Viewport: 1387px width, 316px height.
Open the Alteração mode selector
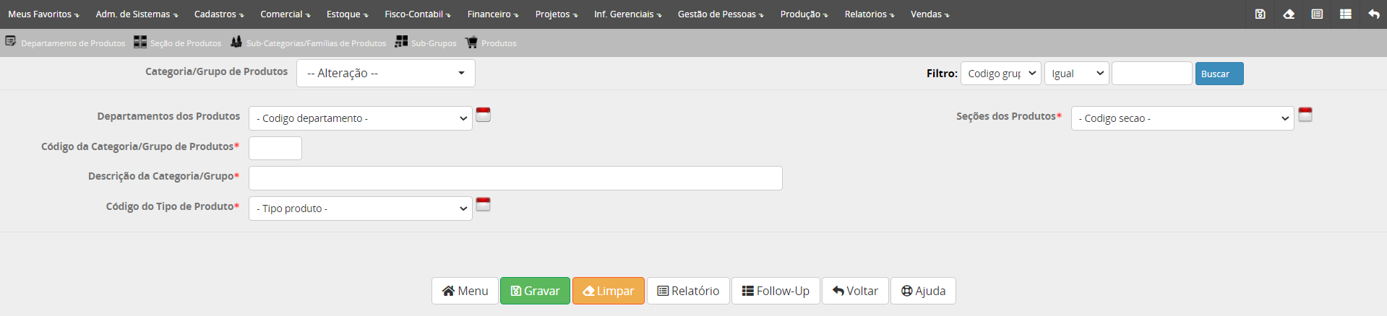click(385, 73)
